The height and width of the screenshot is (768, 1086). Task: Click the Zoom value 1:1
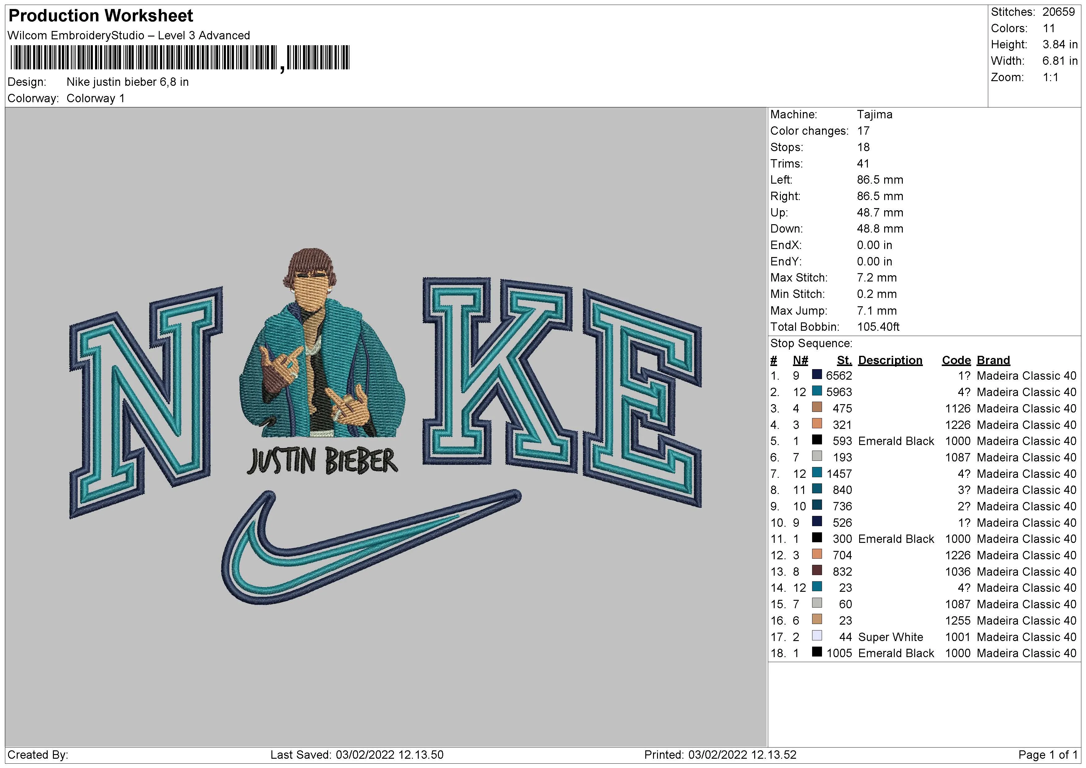pyautogui.click(x=1050, y=77)
